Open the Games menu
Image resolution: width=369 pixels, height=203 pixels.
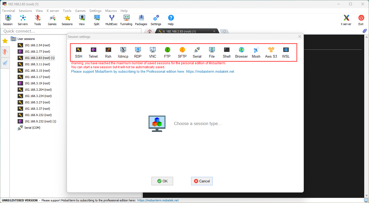pos(80,11)
